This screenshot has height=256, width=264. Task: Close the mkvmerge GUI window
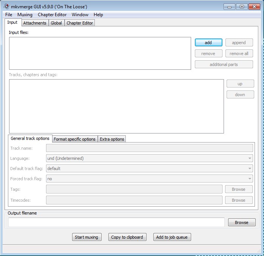254,7
